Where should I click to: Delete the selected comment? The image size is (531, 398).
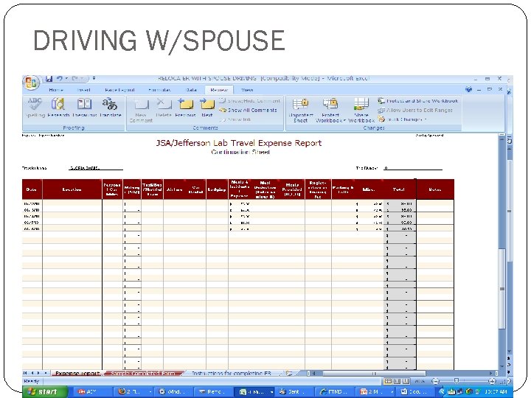164,108
